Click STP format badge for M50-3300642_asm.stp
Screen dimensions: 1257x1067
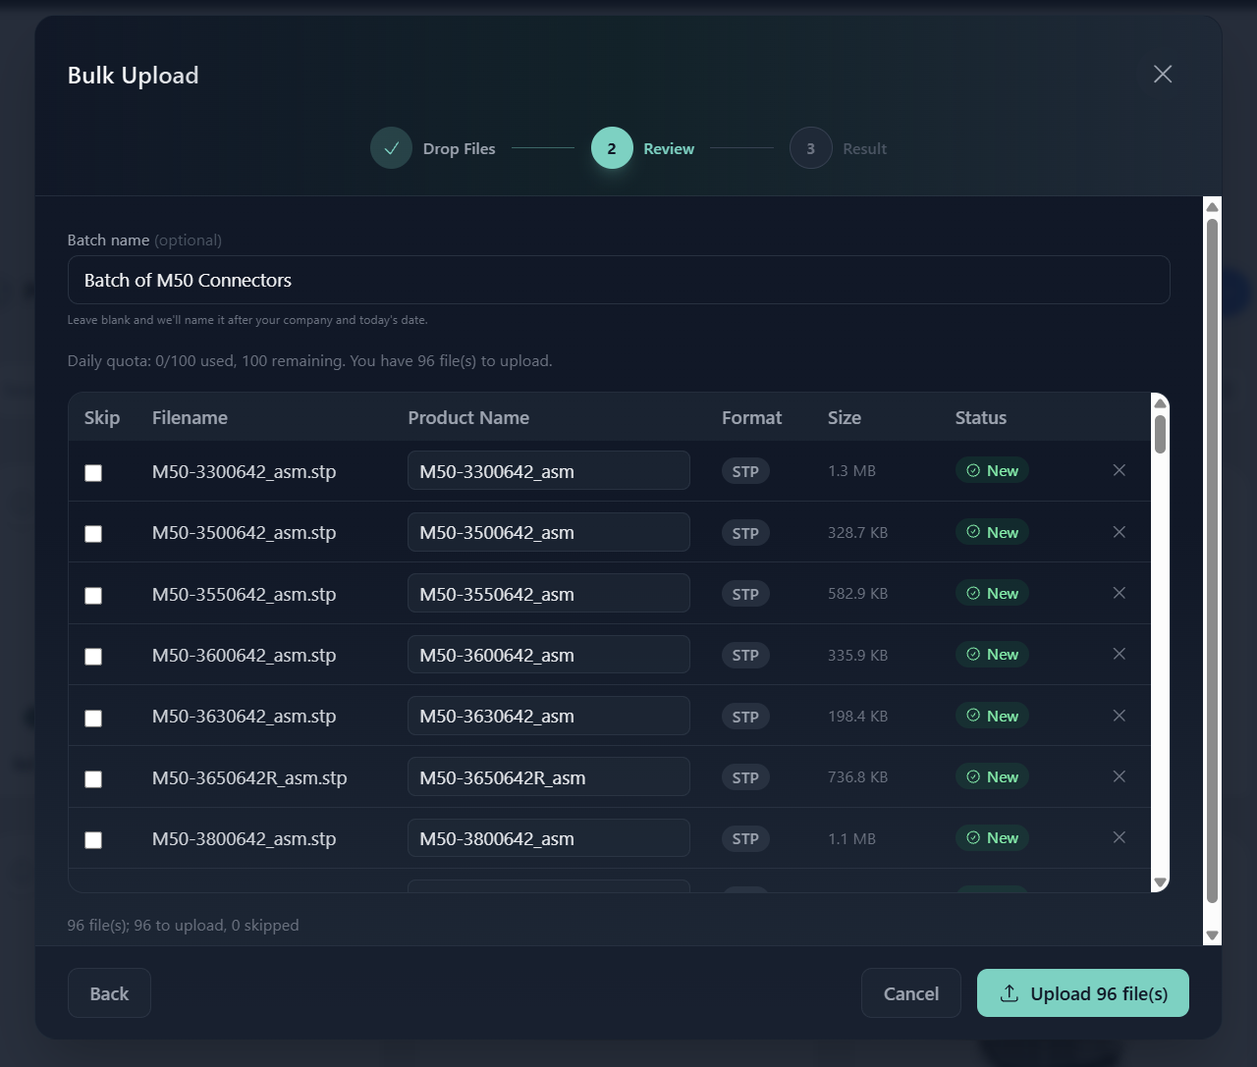pyautogui.click(x=745, y=471)
